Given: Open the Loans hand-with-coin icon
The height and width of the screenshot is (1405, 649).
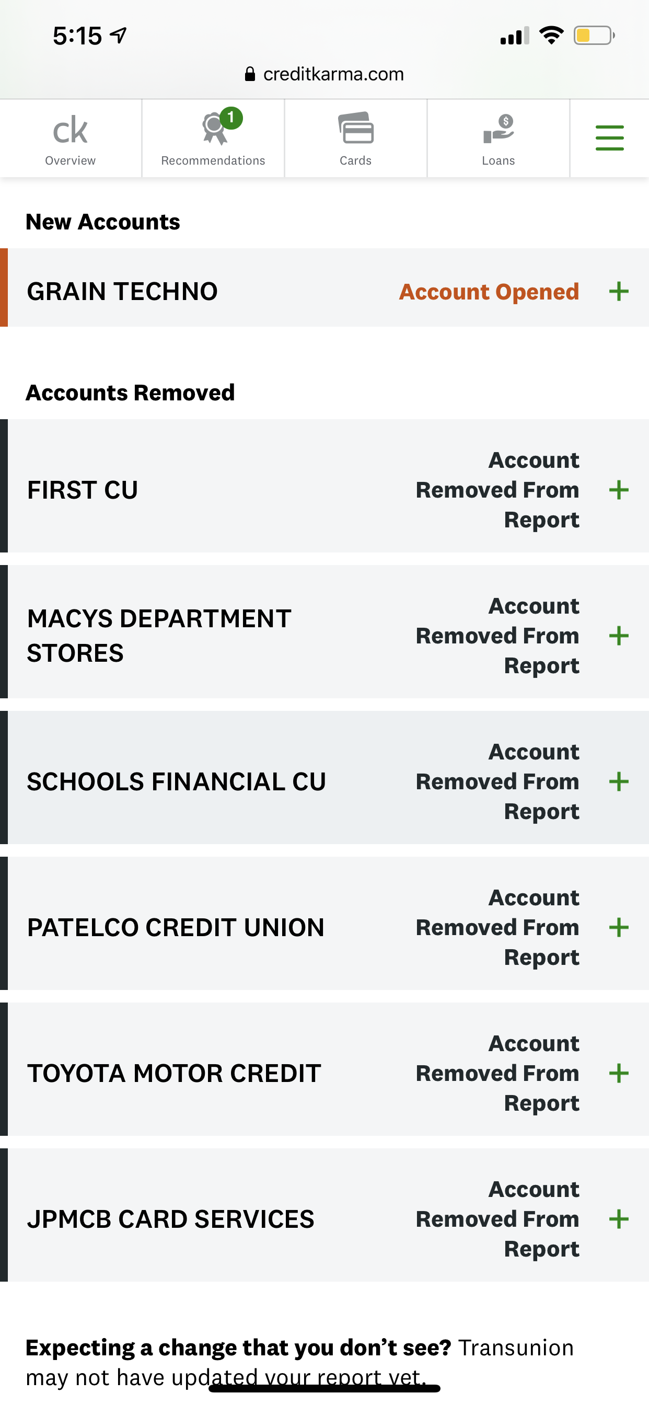Looking at the screenshot, I should [499, 129].
